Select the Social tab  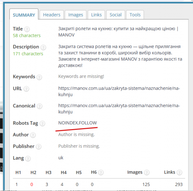click(115, 15)
